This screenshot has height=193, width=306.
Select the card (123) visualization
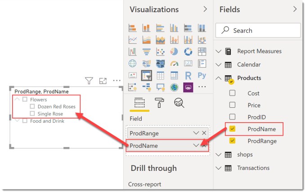tap(188, 64)
